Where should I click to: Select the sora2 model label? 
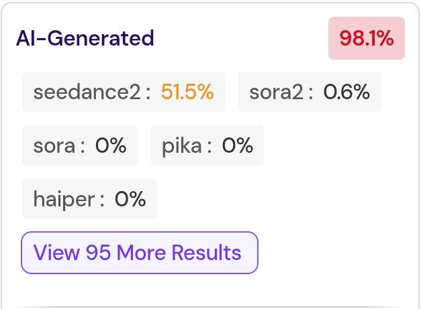point(276,92)
